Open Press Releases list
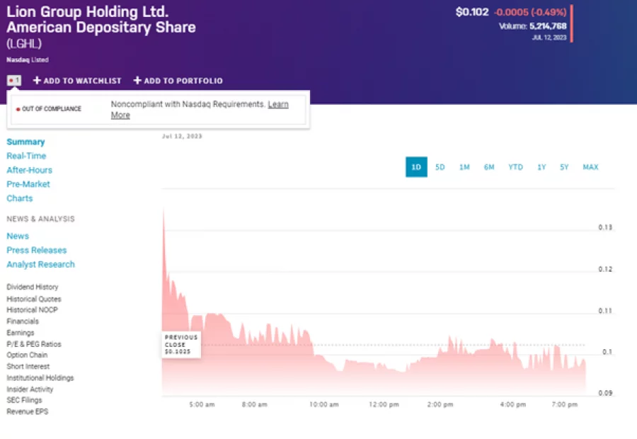 (36, 250)
